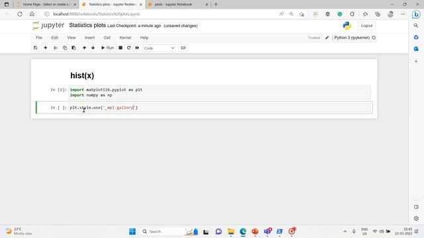The width and height of the screenshot is (424, 238).
Task: Close the Statistics plots browser tab
Action: click(141, 5)
